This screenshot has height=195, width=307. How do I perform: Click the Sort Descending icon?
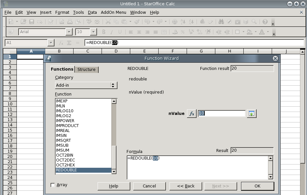tap(191, 22)
